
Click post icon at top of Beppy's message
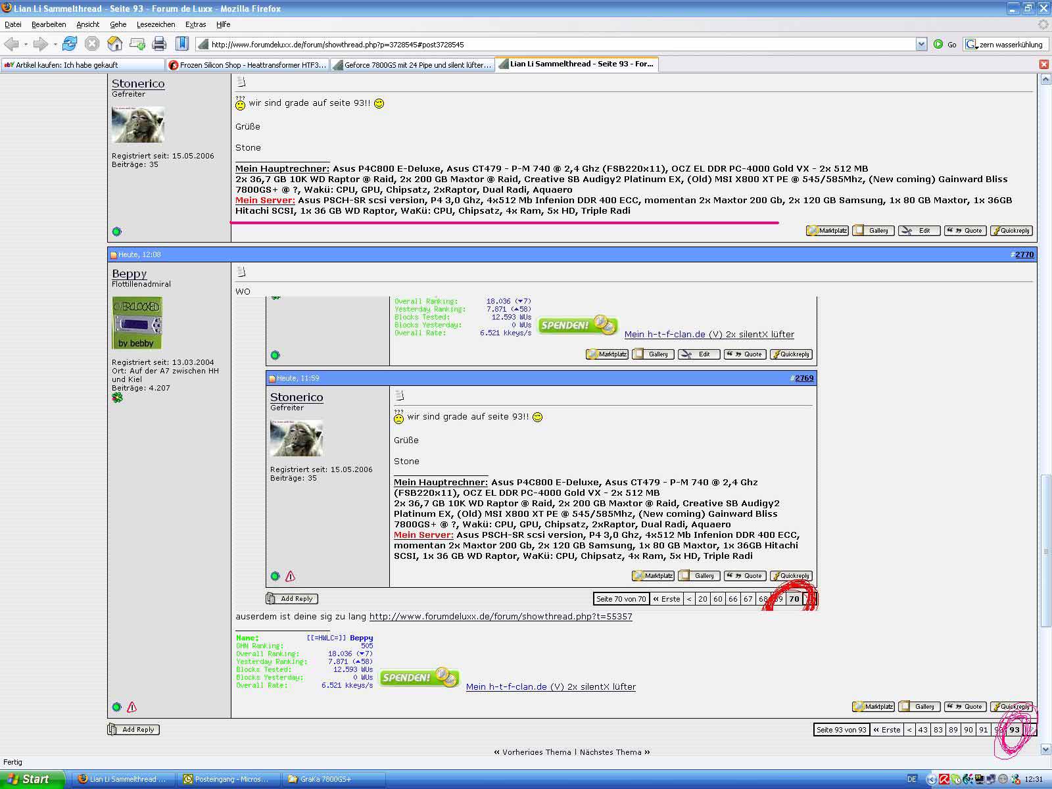point(241,272)
